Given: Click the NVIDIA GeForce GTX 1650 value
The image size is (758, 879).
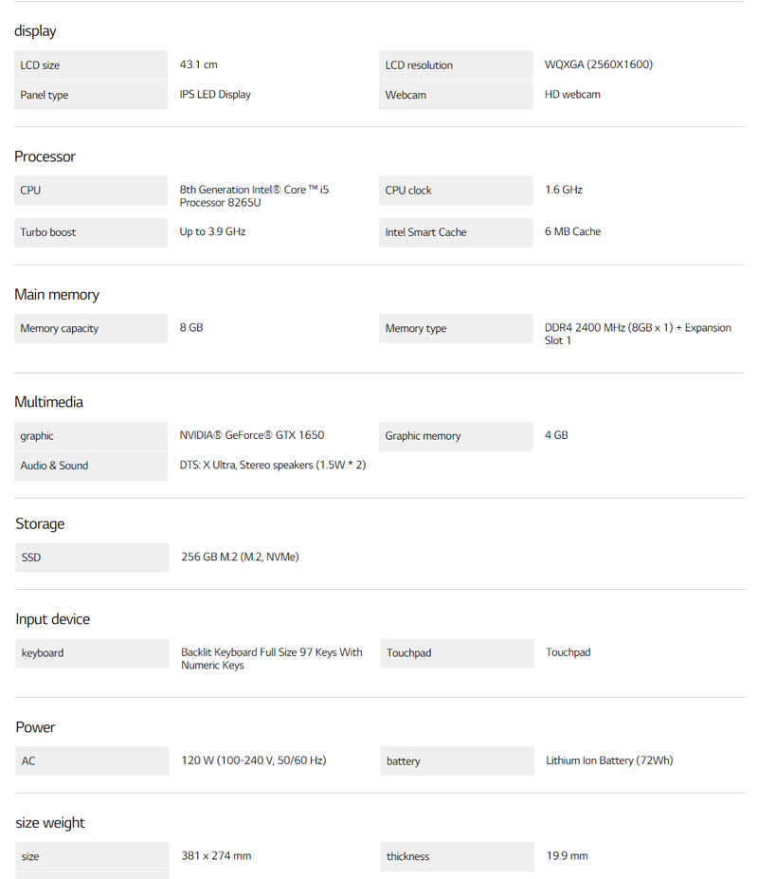Looking at the screenshot, I should [x=252, y=435].
